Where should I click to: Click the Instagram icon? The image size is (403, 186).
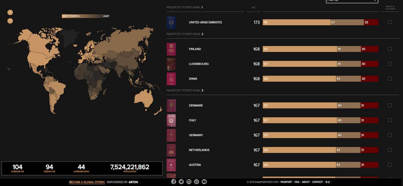coord(189,182)
